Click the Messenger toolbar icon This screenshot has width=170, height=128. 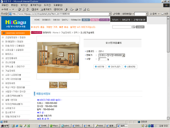[88, 10]
